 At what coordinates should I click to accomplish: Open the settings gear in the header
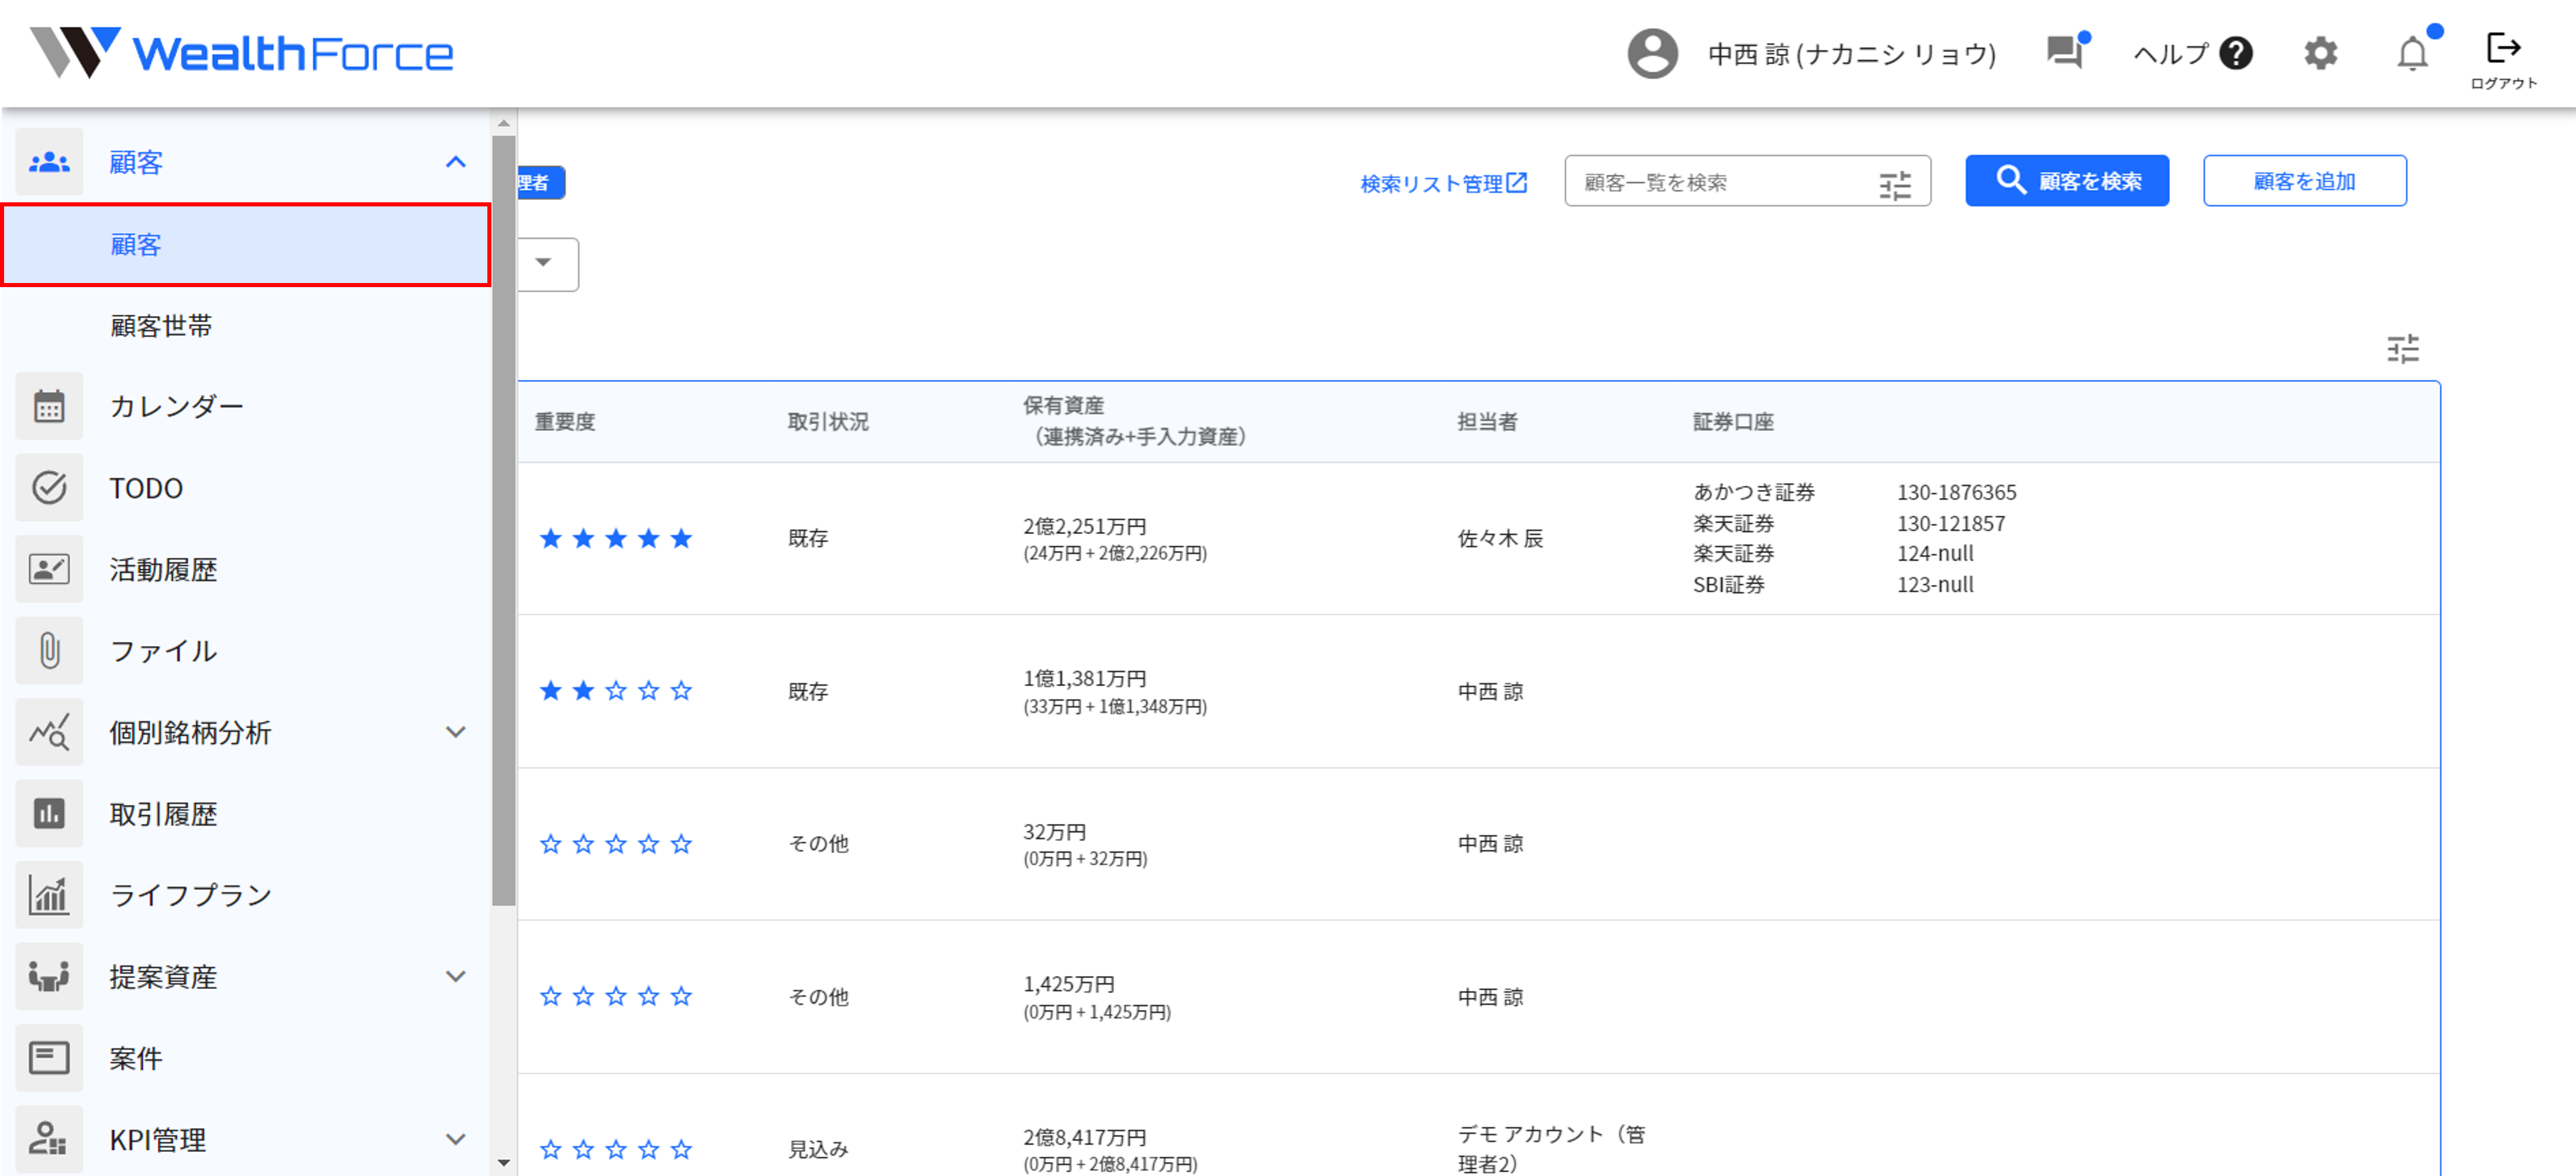click(x=2321, y=54)
